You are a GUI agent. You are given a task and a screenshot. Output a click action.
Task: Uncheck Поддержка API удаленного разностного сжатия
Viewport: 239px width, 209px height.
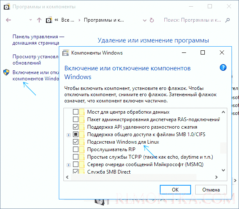[75, 127]
